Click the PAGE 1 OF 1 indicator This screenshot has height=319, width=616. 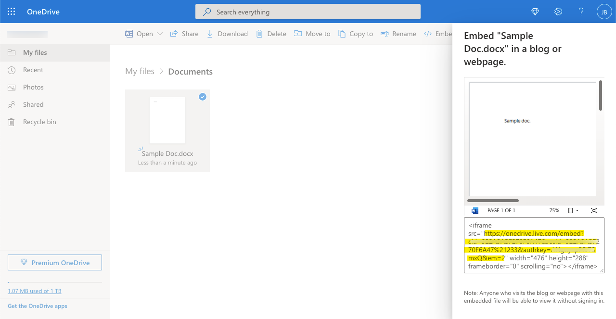pyautogui.click(x=501, y=211)
